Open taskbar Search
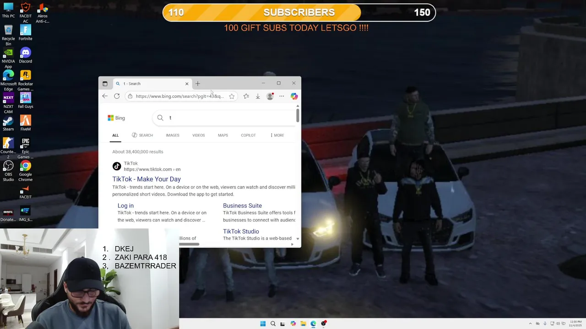 pos(273,324)
